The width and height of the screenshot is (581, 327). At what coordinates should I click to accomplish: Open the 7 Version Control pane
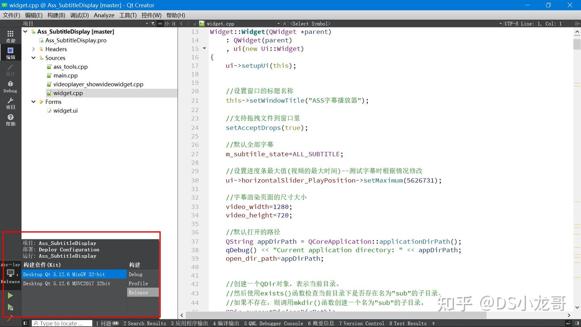click(362, 323)
